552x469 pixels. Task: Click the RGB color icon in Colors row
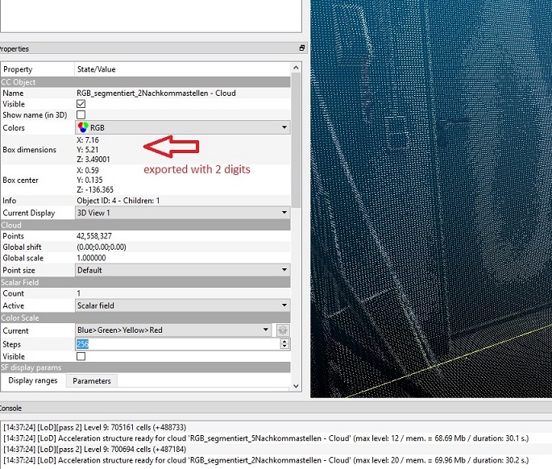(82, 127)
